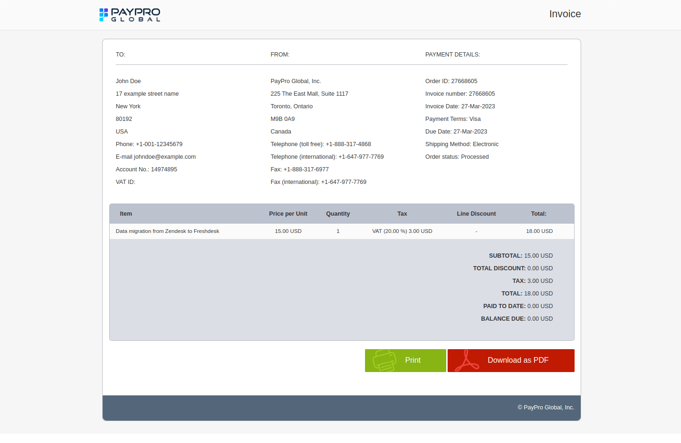Viewport: 681px width, 443px height.
Task: Click the PDF icon on Download button
Action: tap(467, 360)
